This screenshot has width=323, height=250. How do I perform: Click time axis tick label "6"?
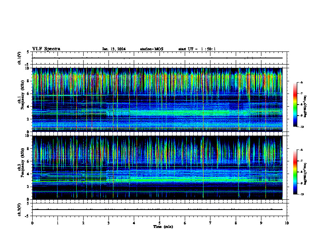(x=185, y=223)
